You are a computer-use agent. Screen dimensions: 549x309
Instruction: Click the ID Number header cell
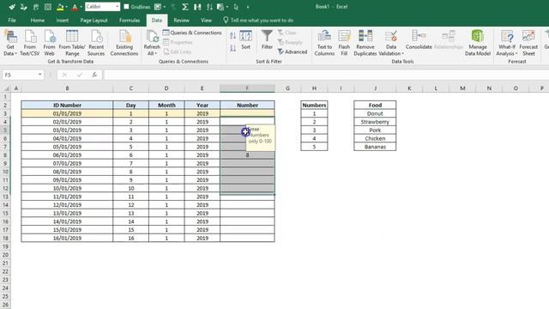pyautogui.click(x=67, y=105)
